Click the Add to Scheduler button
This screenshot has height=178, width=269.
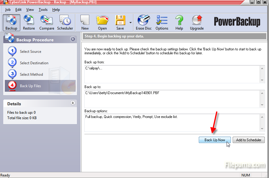249,140
